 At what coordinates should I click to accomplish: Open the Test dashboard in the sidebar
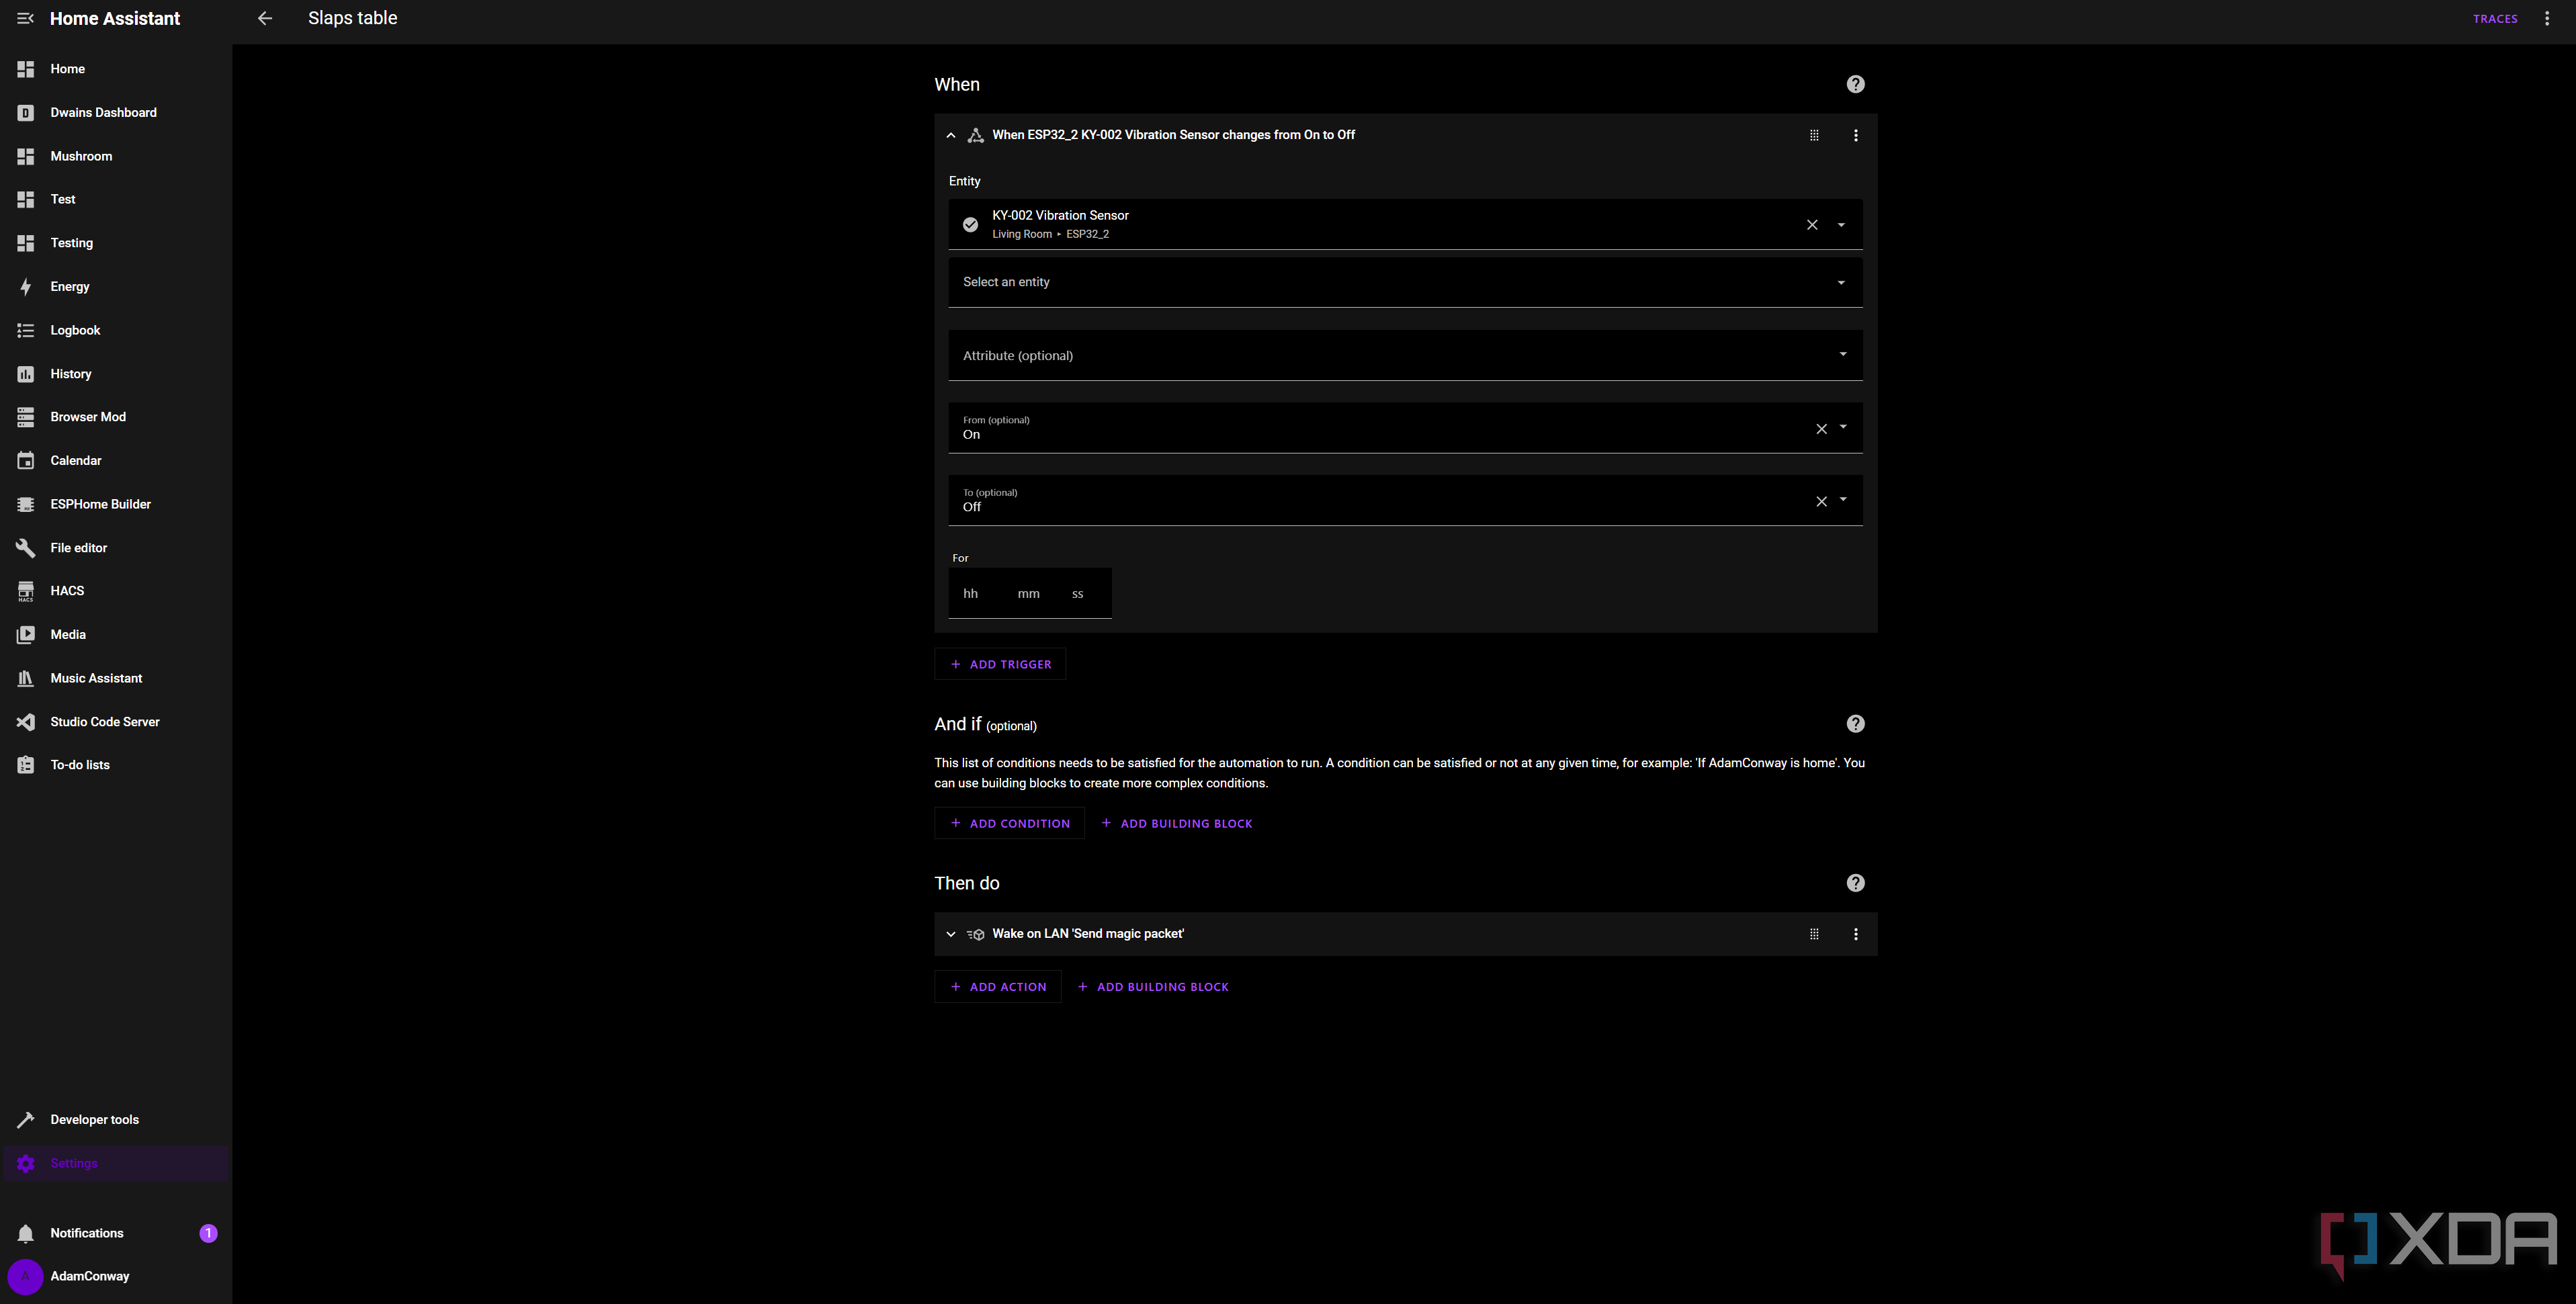[116, 199]
